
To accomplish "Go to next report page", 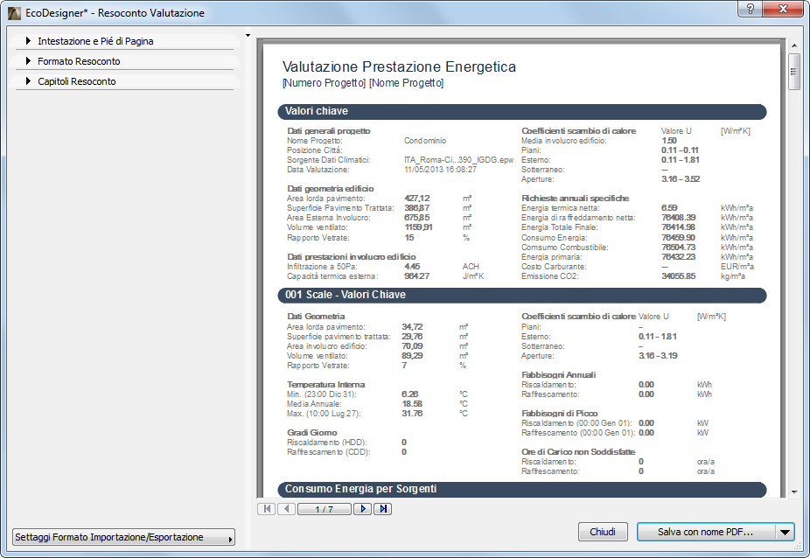I will point(363,509).
